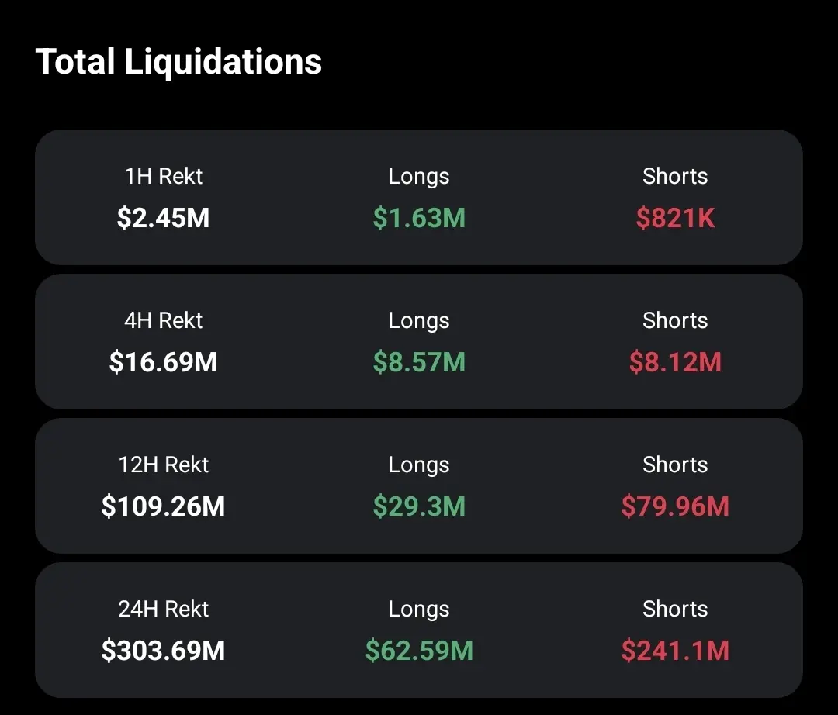838x715 pixels.
Task: Click the $2.45M one-hour total
Action: pos(163,218)
